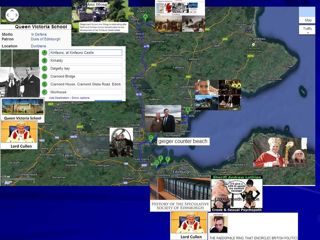Open the Lord Cullen portrait beside Bannockburn
The image size is (320, 240).
click(x=19, y=132)
